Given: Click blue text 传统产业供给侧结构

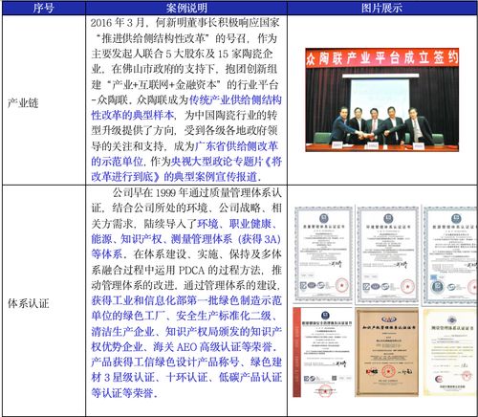Looking at the screenshot, I should [235, 99].
